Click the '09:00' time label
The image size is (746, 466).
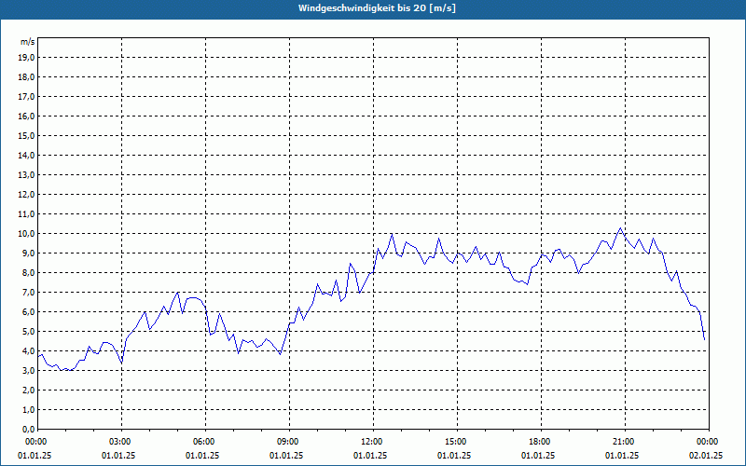(289, 442)
